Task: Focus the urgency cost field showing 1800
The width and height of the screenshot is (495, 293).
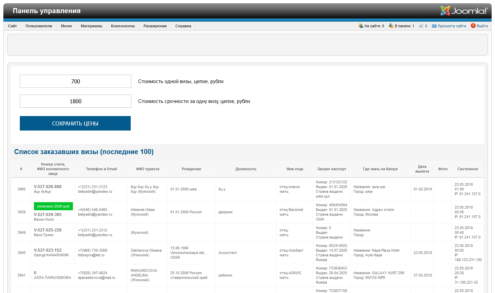Action: pyautogui.click(x=76, y=101)
